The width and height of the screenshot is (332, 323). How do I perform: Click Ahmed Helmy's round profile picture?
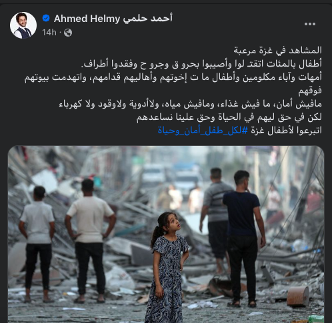[23, 25]
